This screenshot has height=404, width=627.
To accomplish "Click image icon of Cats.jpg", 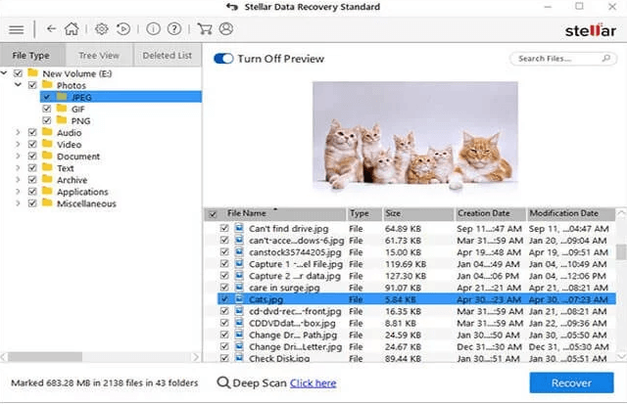I will tap(239, 299).
